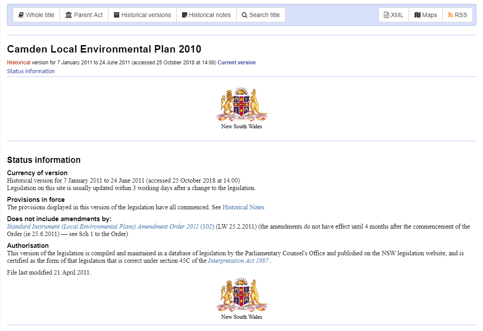Click the archive box icon for Historical versions

coord(116,15)
